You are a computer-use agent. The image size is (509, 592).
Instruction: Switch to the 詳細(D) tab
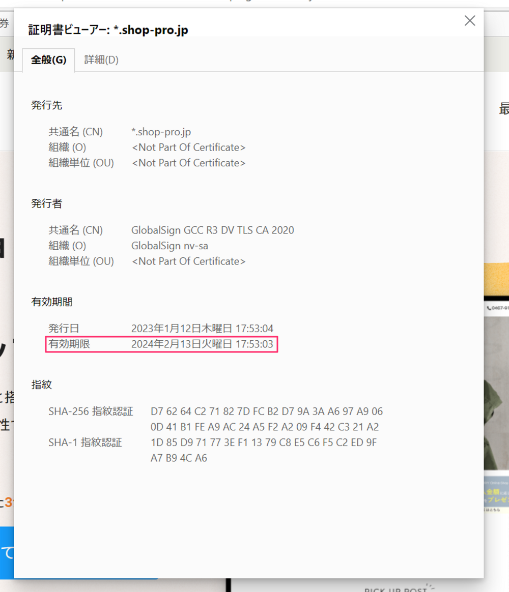click(x=101, y=60)
